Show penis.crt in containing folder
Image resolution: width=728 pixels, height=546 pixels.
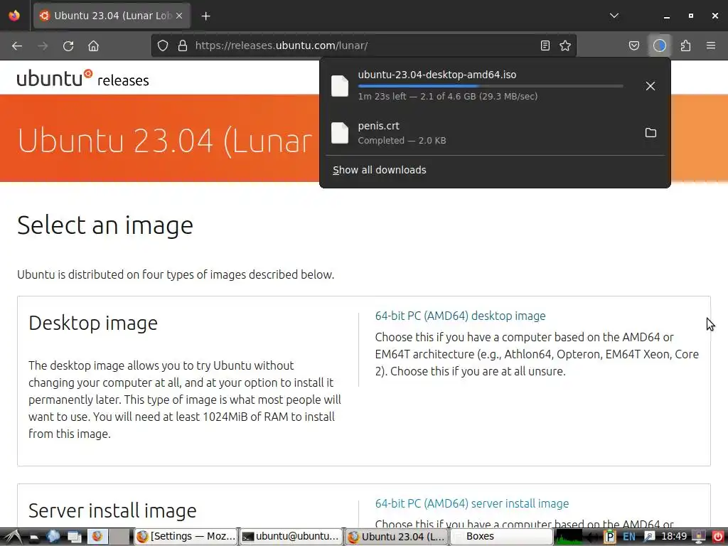click(x=651, y=133)
